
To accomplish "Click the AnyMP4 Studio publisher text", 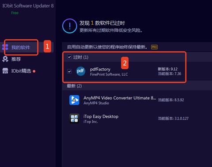I will pos(96,103).
